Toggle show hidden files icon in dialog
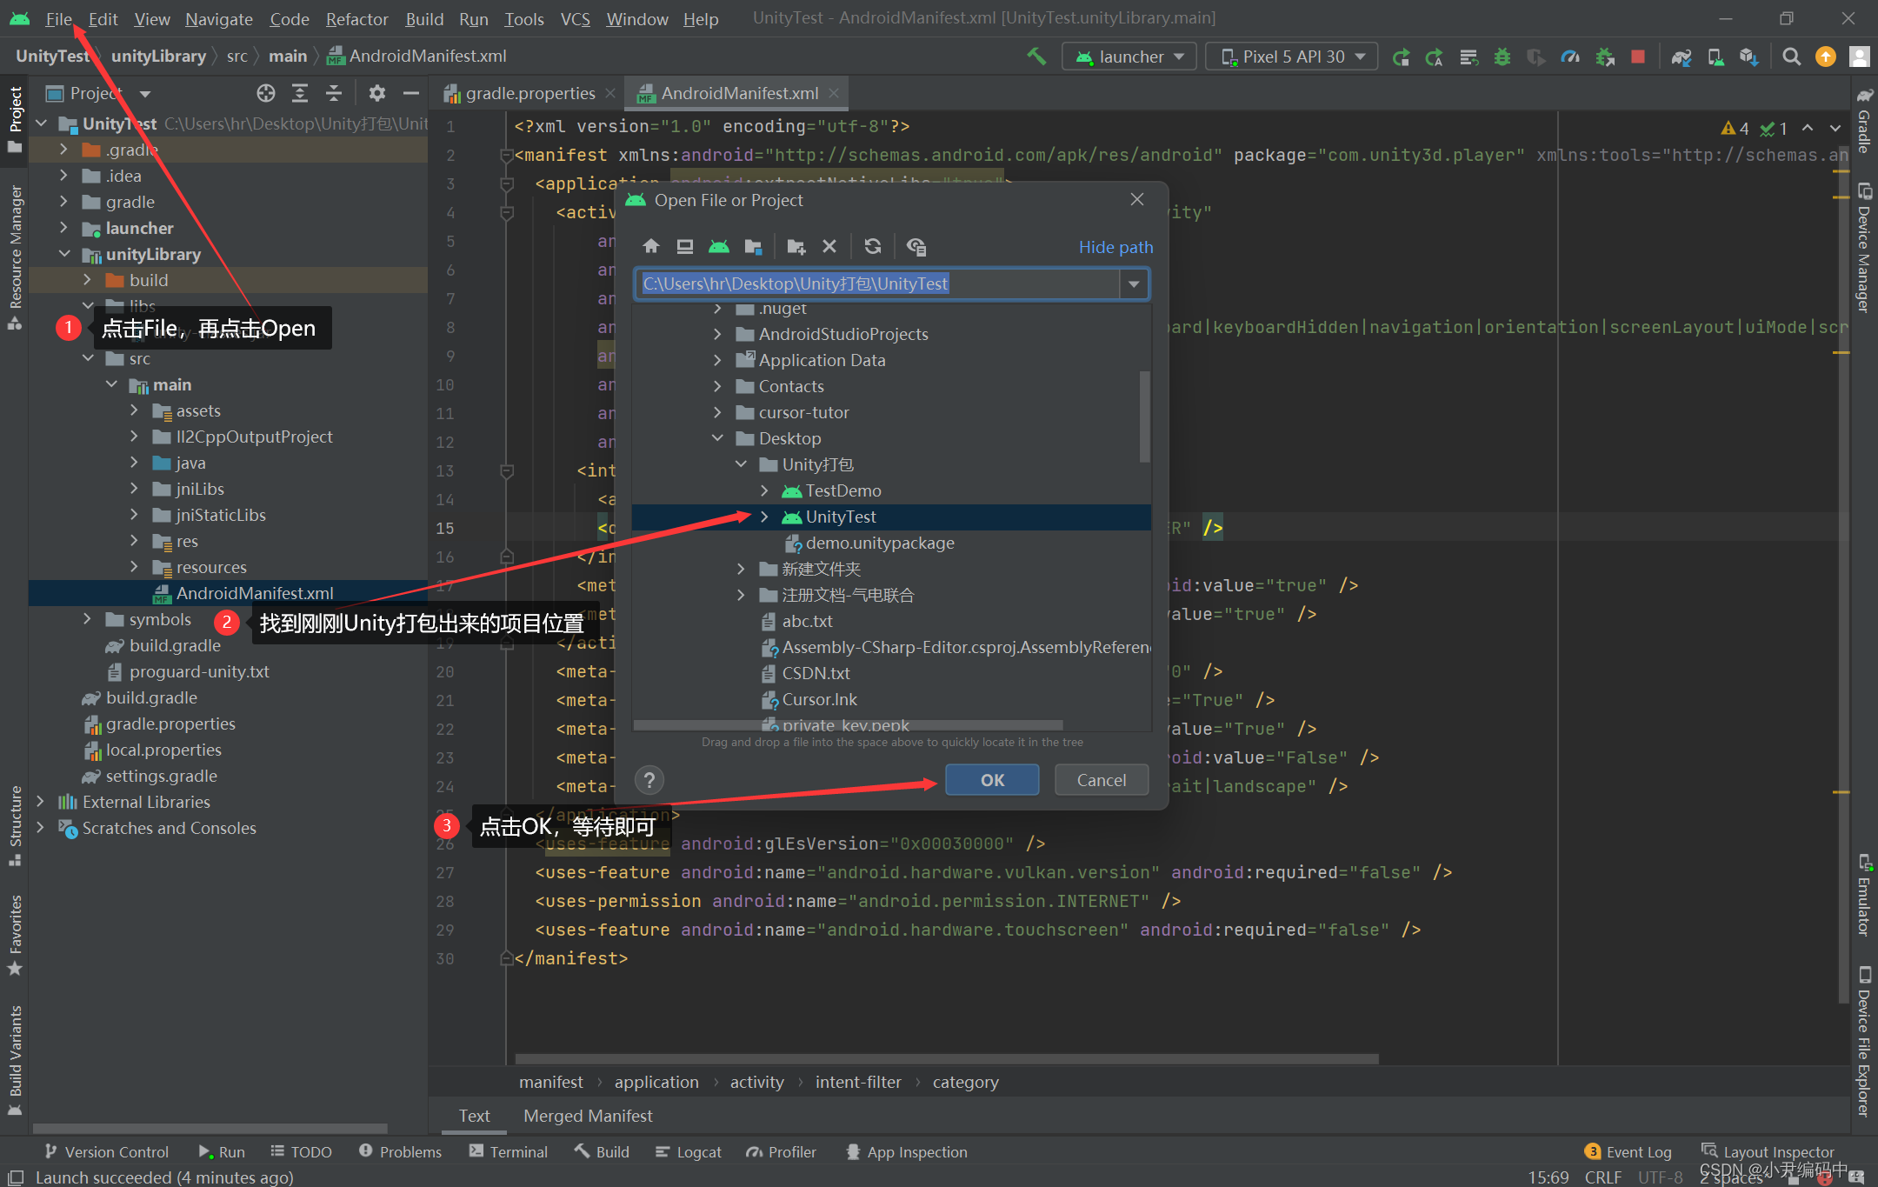Screen dimensions: 1878x1187 click(916, 247)
